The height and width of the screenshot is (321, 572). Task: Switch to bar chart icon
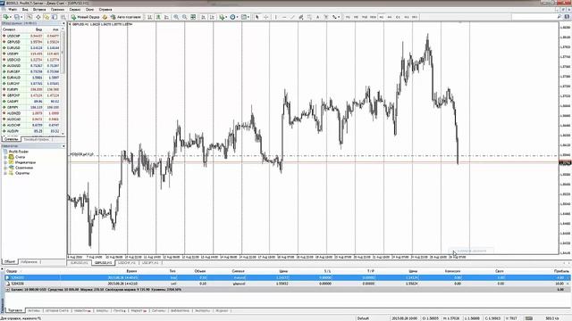coord(149,17)
